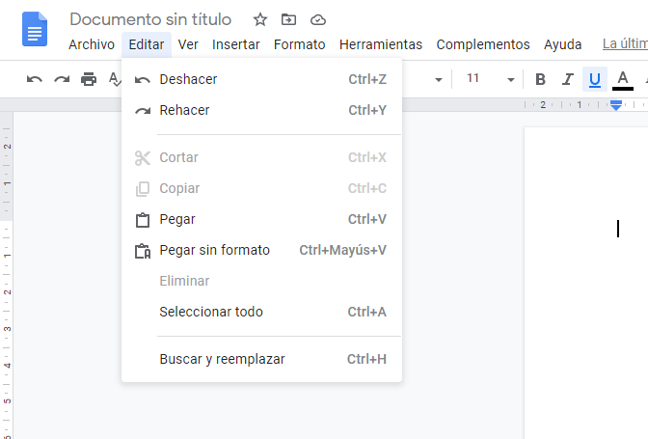Image resolution: width=648 pixels, height=439 pixels.
Task: Open the Formato menu
Action: click(299, 44)
